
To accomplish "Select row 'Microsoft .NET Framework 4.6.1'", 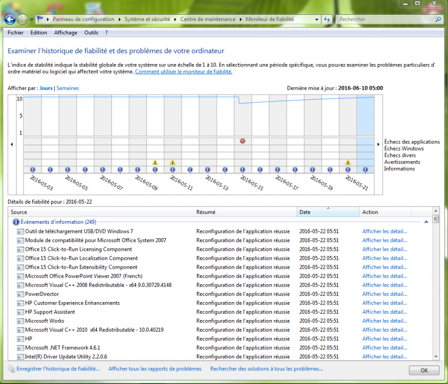I will tap(220, 348).
